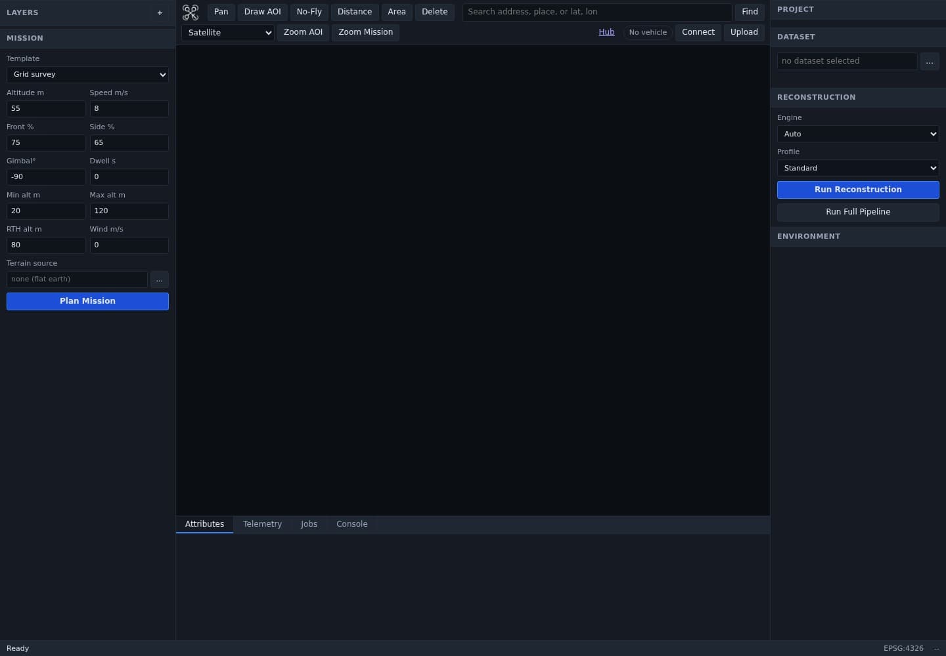Click Zoom Mission button
946x656 pixels.
coord(366,32)
